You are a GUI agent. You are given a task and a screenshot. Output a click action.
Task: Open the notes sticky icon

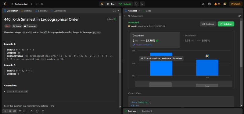click(x=142, y=4)
